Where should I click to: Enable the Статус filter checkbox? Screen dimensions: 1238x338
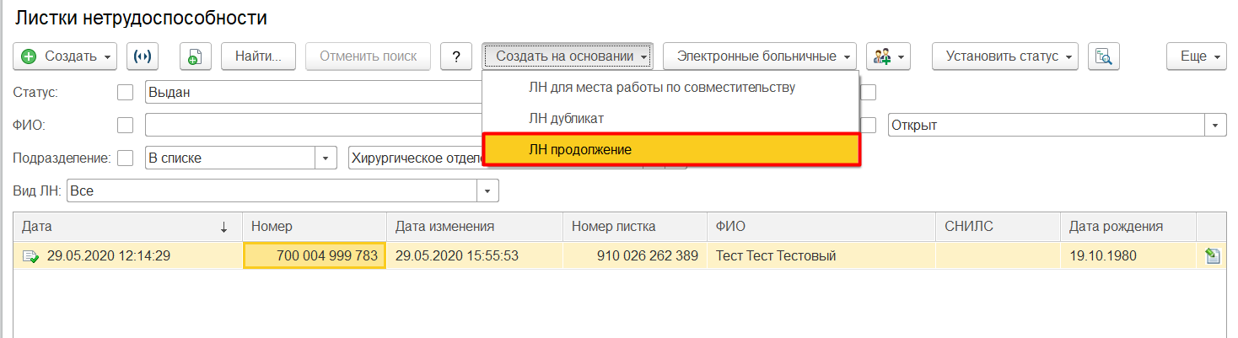click(125, 93)
